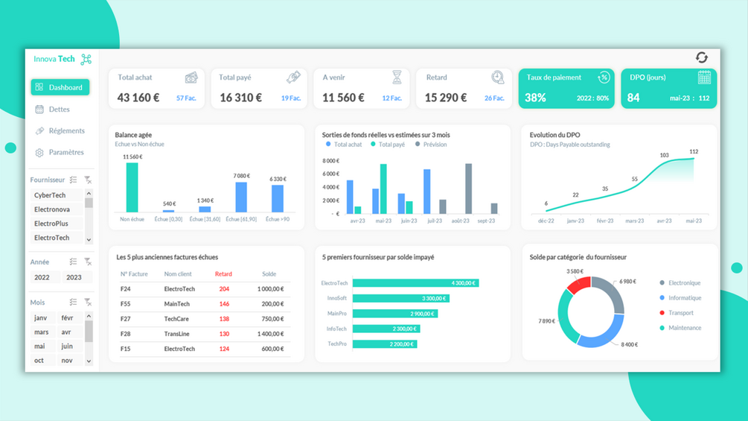Open the Règlements menu item
Screen dimensions: 748x421
point(66,131)
